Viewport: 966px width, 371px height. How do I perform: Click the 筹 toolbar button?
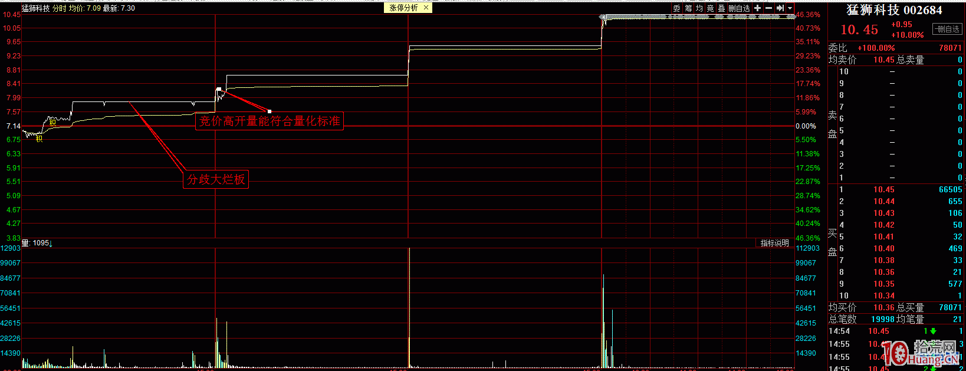[688, 8]
